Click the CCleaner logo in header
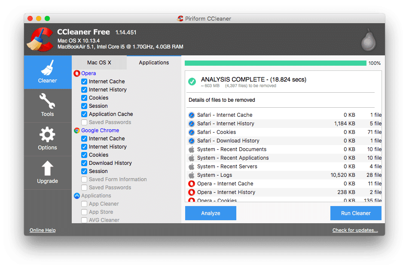The width and height of the screenshot is (409, 270). pyautogui.click(x=40, y=39)
